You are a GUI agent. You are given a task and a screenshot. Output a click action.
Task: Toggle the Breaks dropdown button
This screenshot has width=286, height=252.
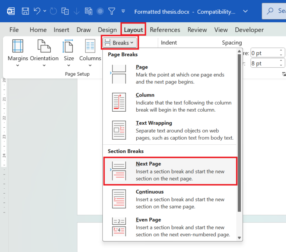pyautogui.click(x=120, y=43)
